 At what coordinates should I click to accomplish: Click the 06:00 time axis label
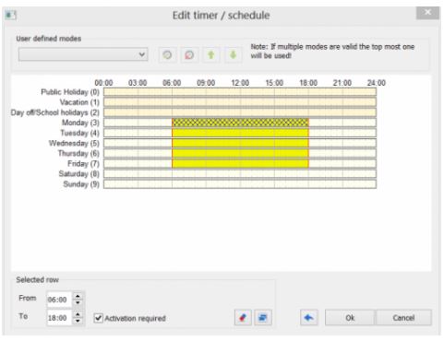point(172,83)
